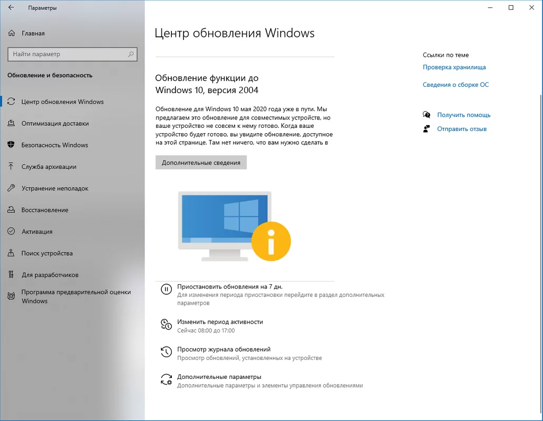Maximize the Параметры window
The width and height of the screenshot is (543, 421).
tap(511, 7)
